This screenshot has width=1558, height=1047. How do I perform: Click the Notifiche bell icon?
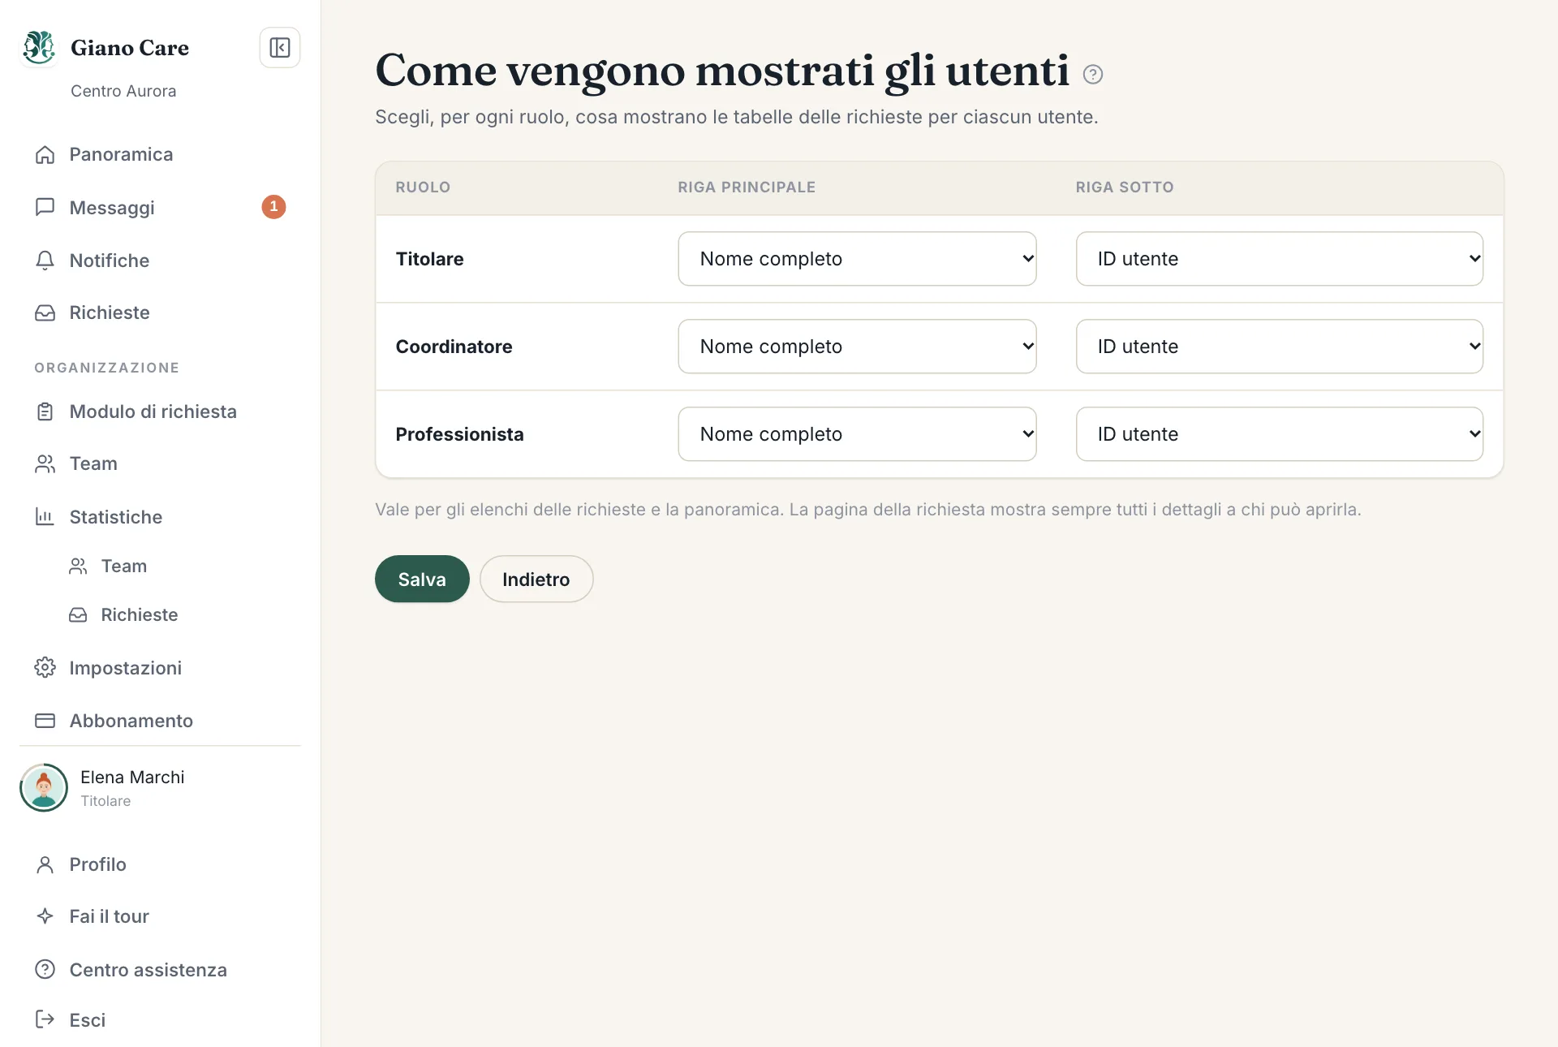coord(45,261)
